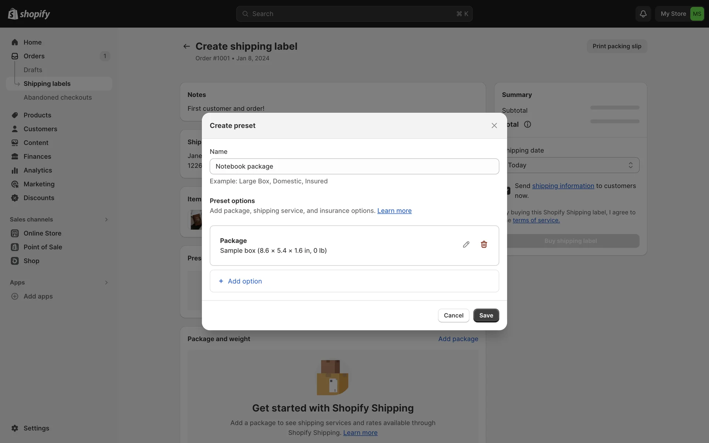Expand the Apps section chevron
709x443 pixels.
pyautogui.click(x=106, y=282)
